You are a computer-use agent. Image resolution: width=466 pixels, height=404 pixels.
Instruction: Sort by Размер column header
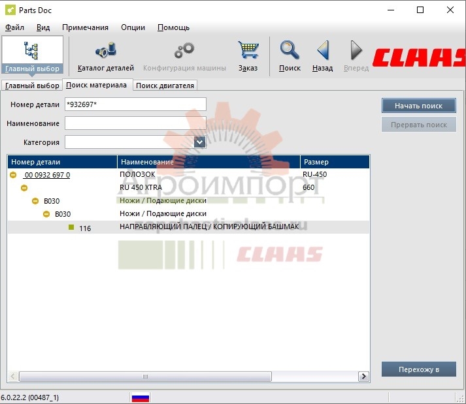335,162
